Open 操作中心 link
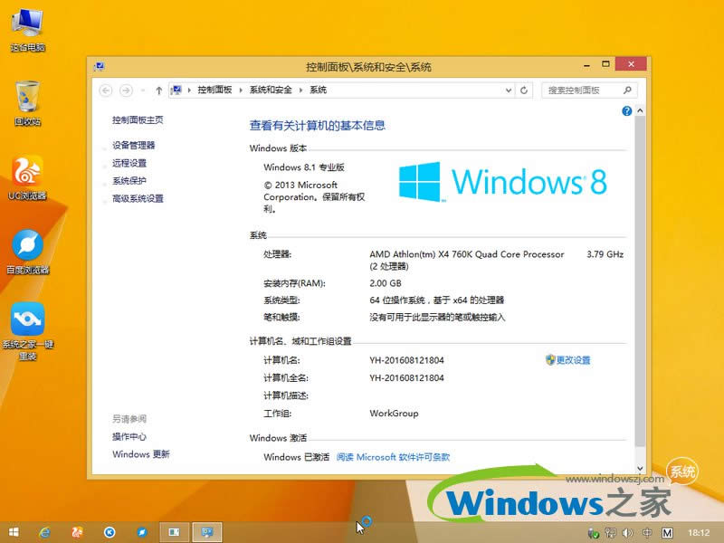 coord(129,437)
